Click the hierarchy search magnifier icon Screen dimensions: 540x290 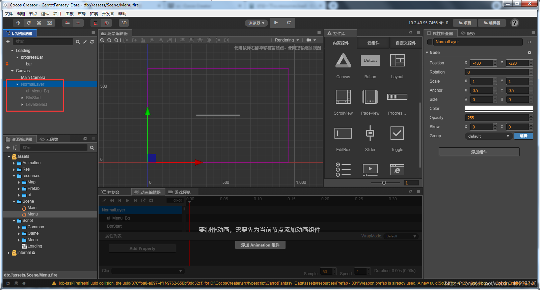tap(78, 42)
